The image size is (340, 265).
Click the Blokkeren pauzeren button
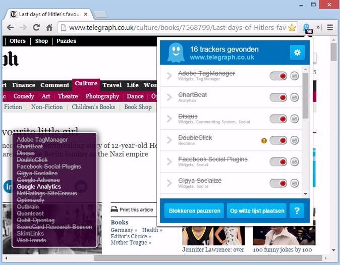194,211
